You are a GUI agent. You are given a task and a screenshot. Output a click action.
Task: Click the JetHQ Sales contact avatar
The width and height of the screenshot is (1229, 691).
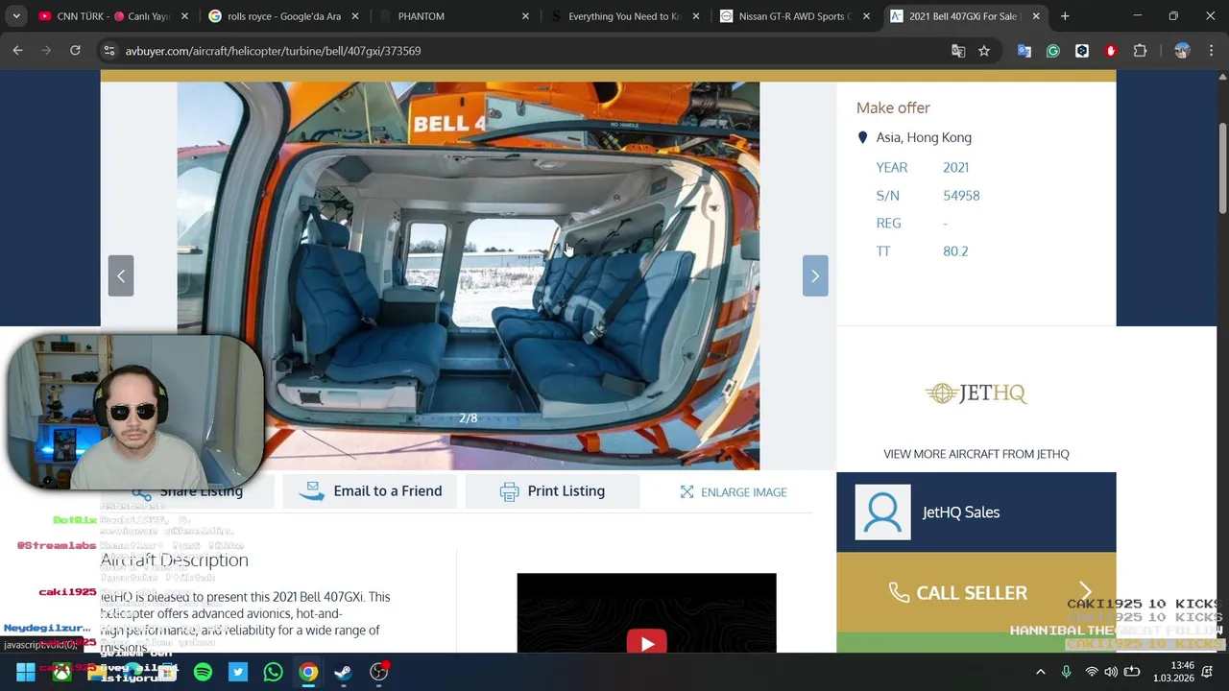882,512
